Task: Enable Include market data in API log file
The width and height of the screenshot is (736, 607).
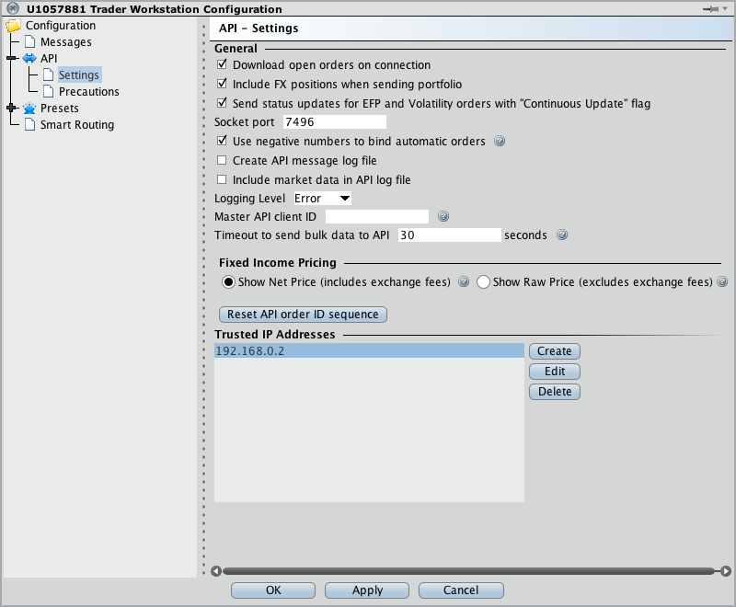Action: (x=222, y=179)
